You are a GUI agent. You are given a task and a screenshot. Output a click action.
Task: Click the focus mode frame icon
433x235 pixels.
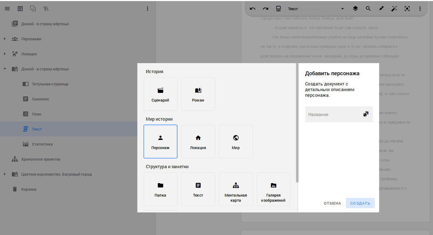click(x=407, y=9)
